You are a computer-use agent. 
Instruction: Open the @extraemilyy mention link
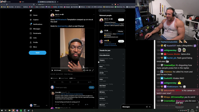click(x=63, y=26)
